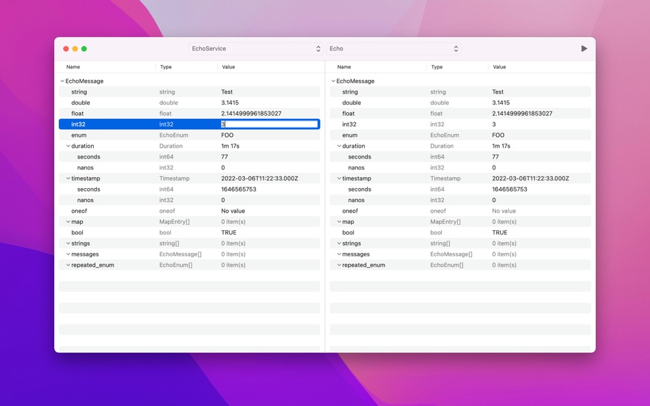Select left pane timestamp value 2022-03-06T11:22:33.000Z
This screenshot has width=650, height=406.
click(x=259, y=178)
